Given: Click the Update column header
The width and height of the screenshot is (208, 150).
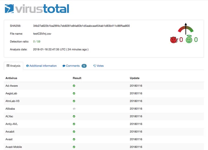Looking at the screenshot, I should tap(135, 78).
